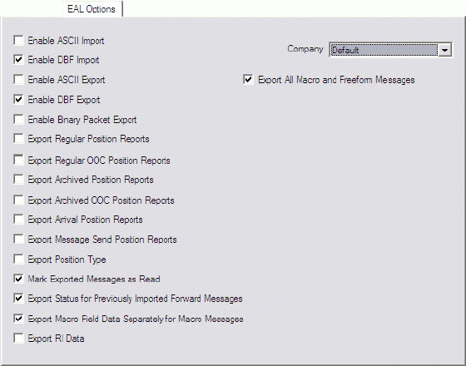The width and height of the screenshot is (466, 366).
Task: Switch to the EAL Options tab
Action: pyautogui.click(x=92, y=9)
